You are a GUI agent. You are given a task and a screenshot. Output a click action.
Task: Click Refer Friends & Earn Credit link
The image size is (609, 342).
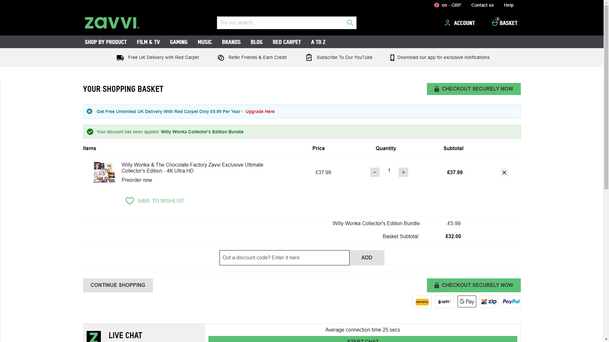point(258,57)
